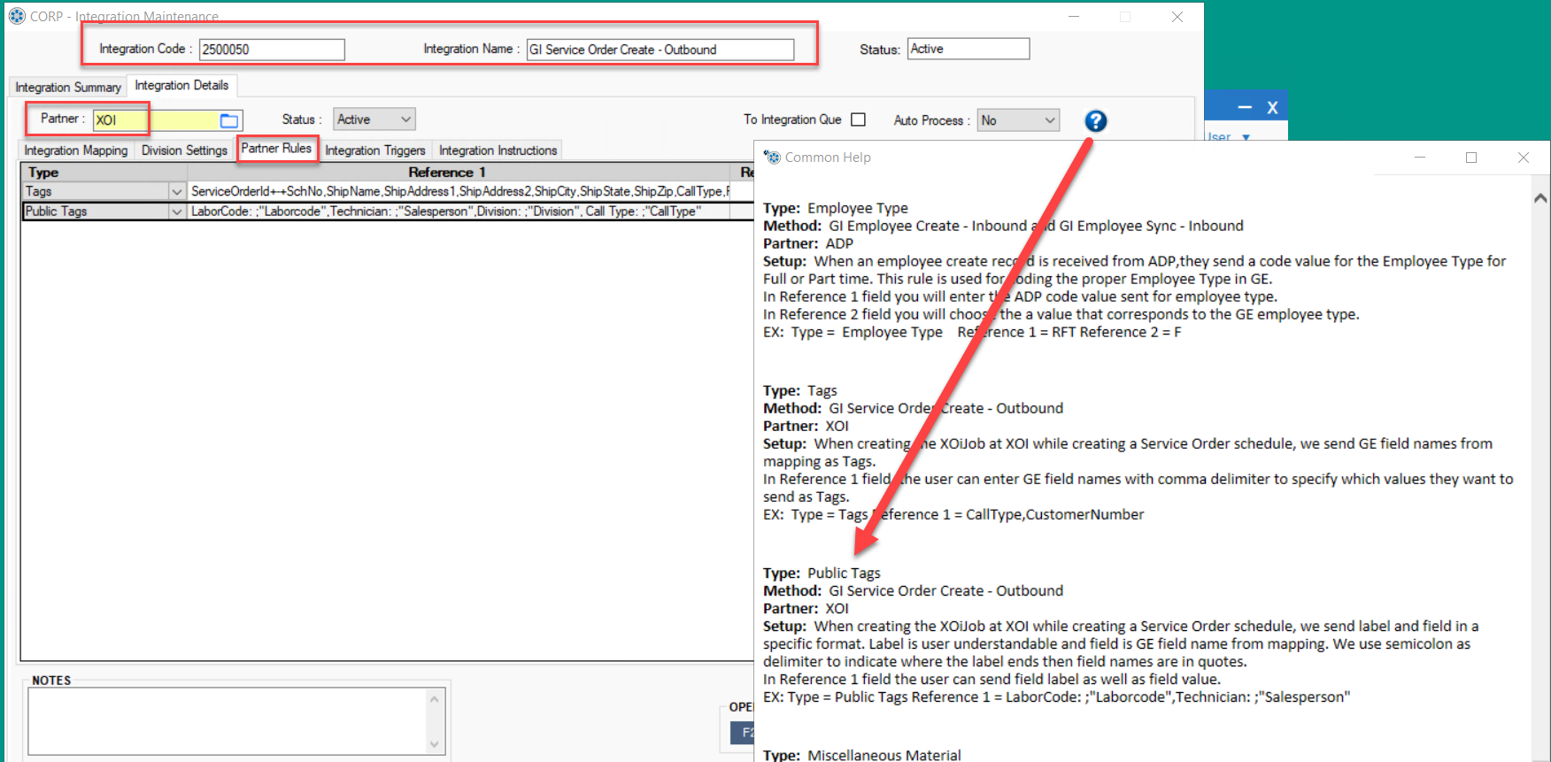Go to the Integration Instructions tab

pos(498,150)
